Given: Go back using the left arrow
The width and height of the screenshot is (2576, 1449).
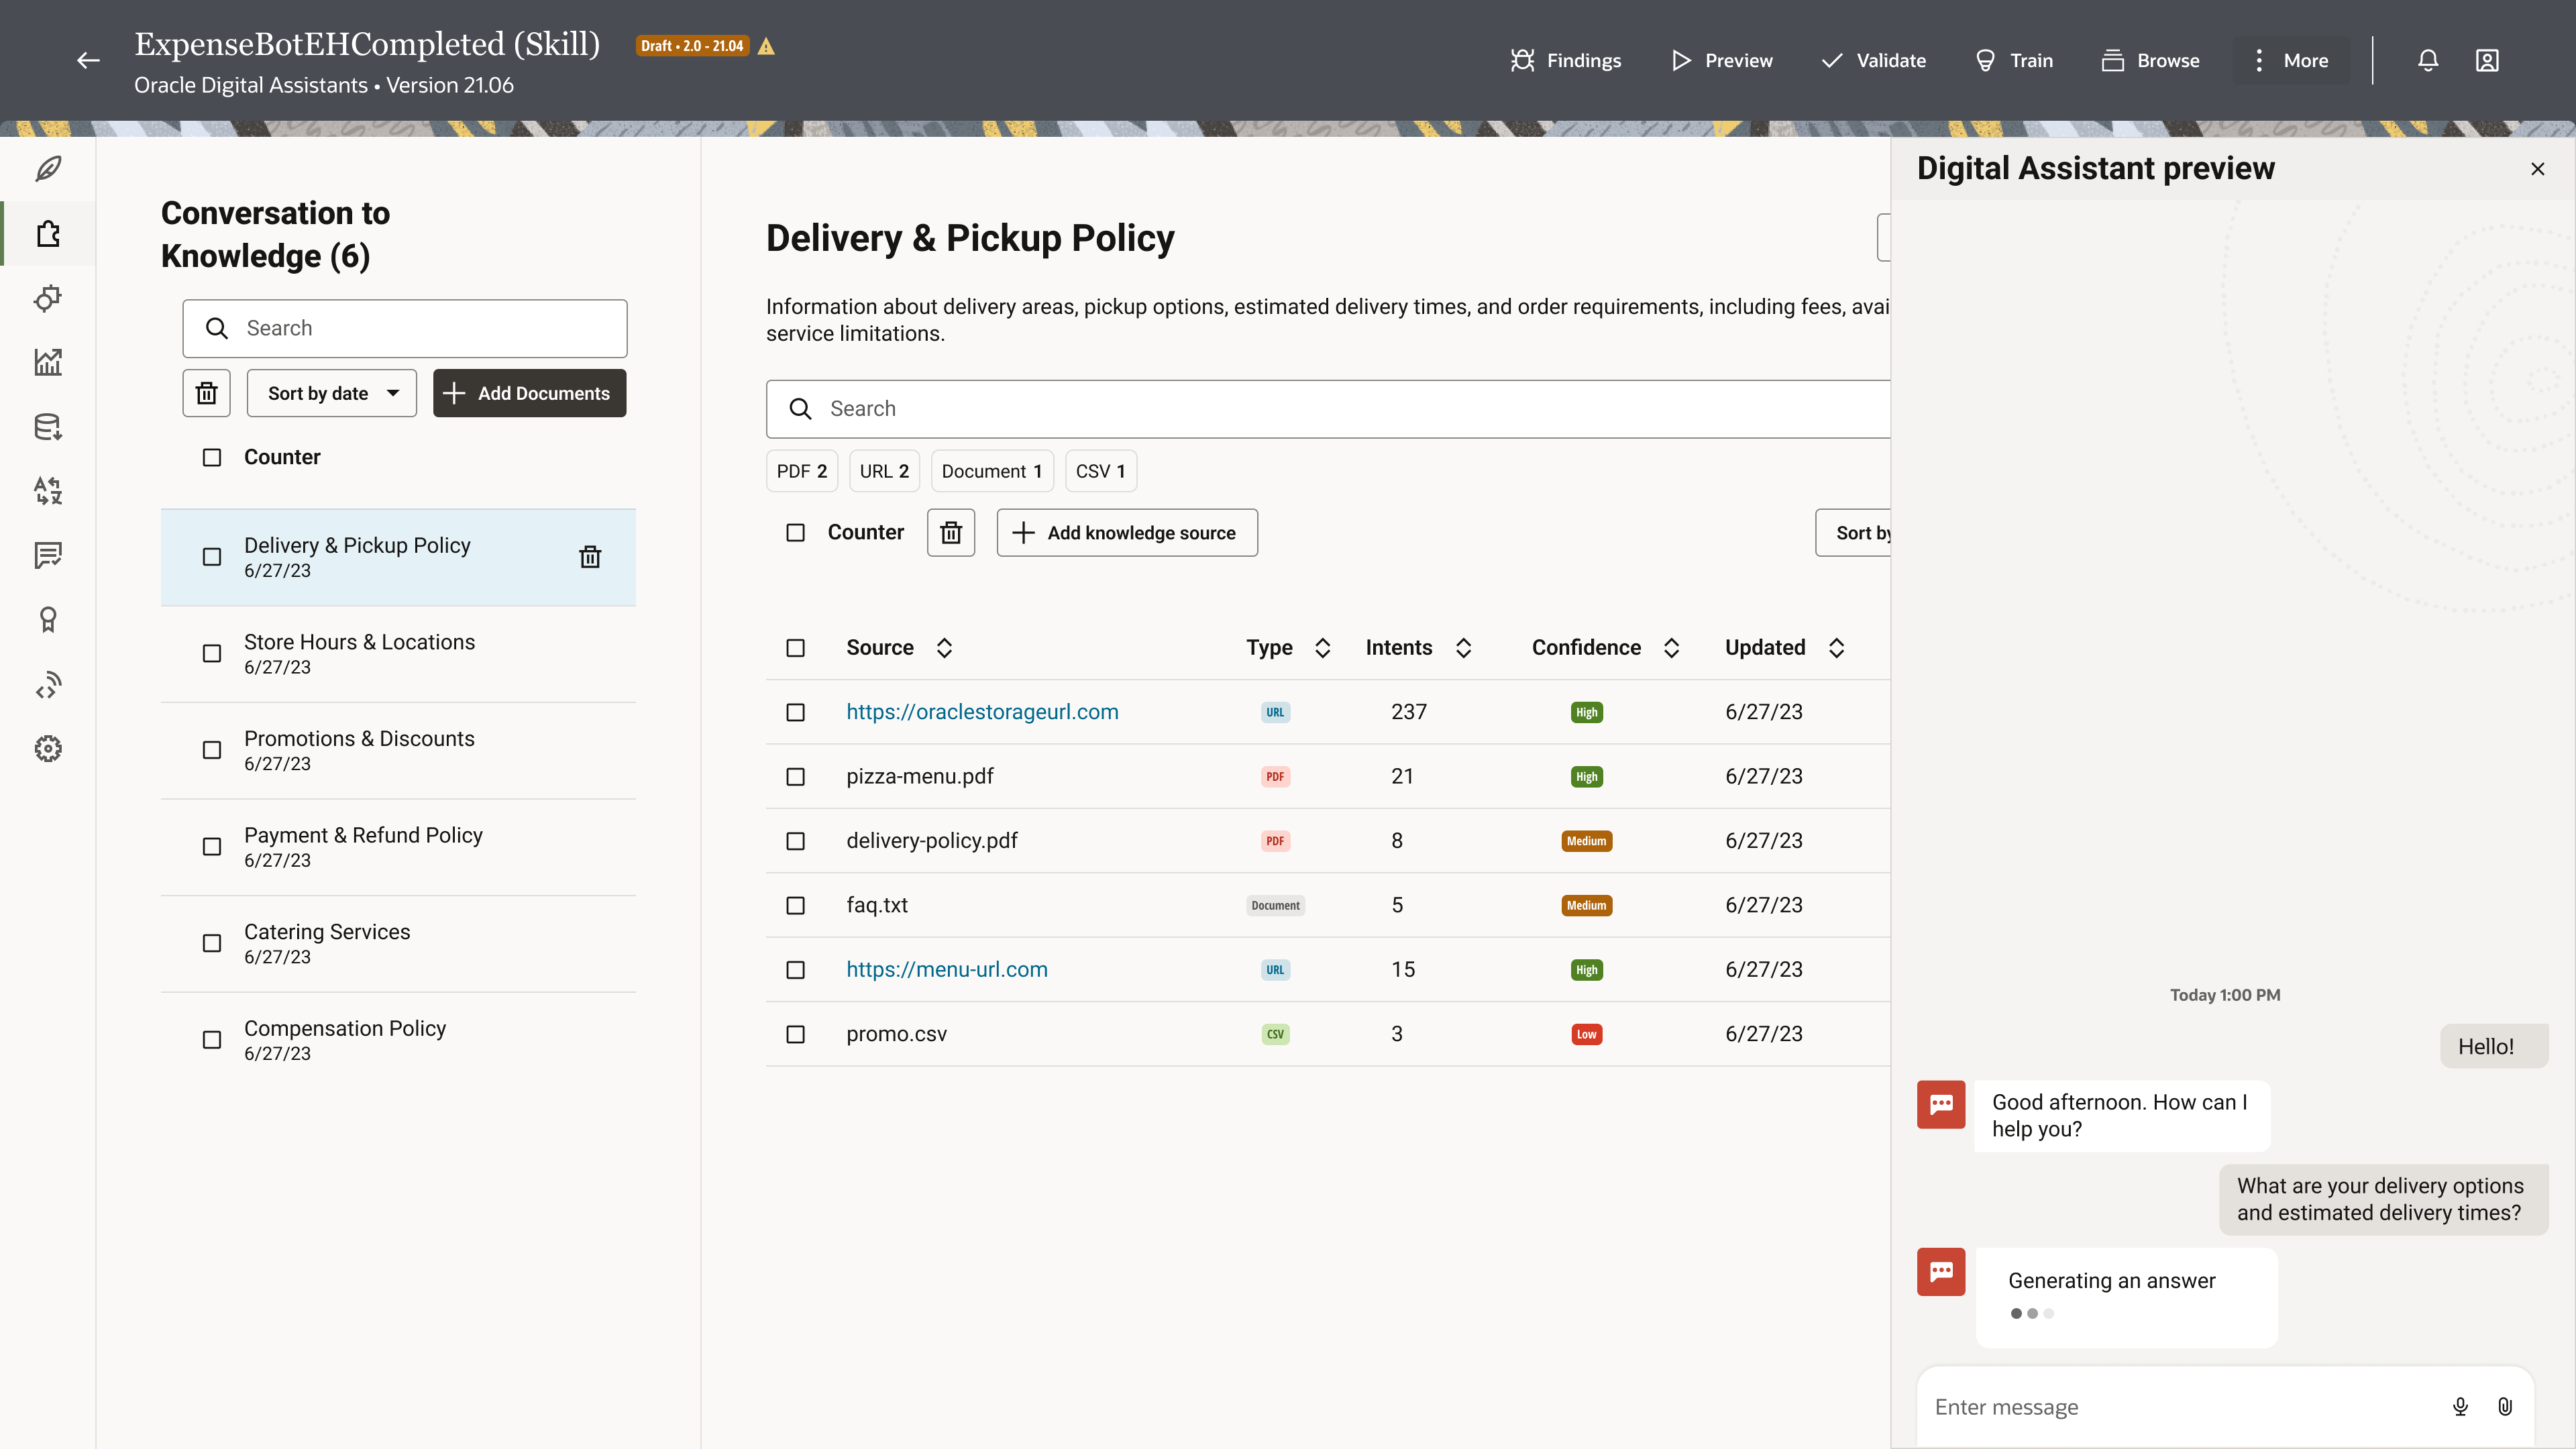Looking at the screenshot, I should tap(88, 61).
